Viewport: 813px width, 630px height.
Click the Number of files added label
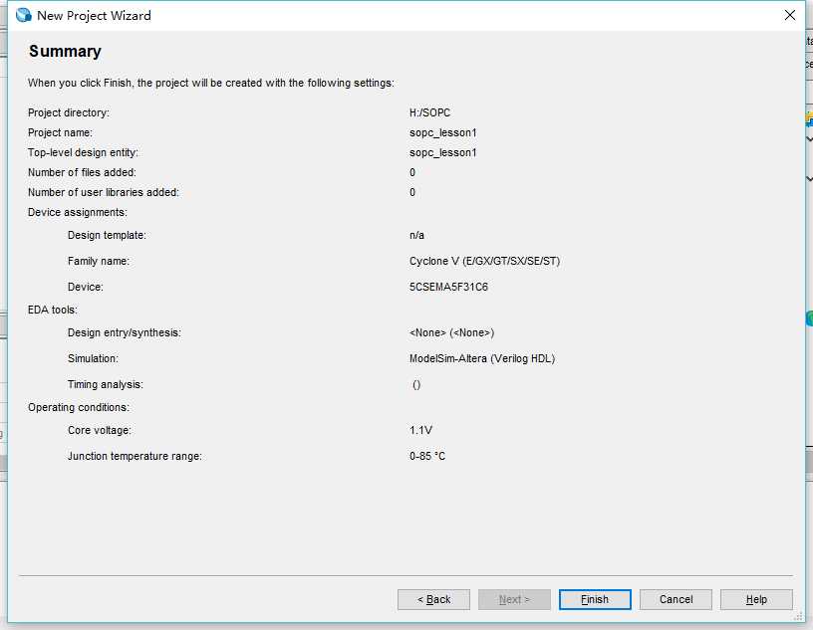82,172
